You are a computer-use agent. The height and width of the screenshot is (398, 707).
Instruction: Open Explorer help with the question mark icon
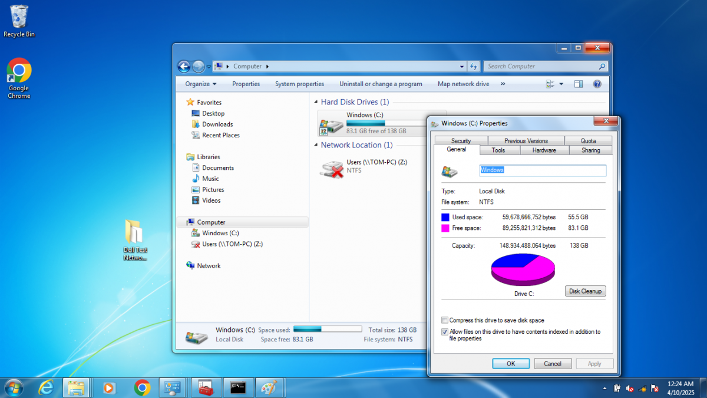pyautogui.click(x=597, y=84)
